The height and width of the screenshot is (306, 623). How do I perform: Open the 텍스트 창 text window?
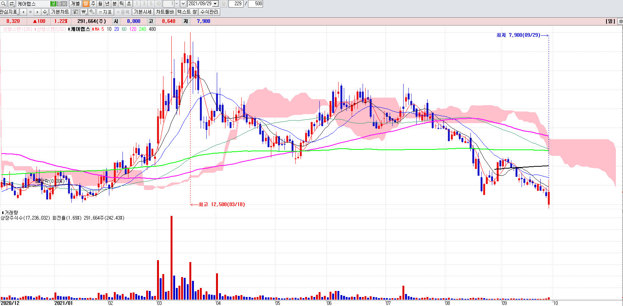coord(187,12)
